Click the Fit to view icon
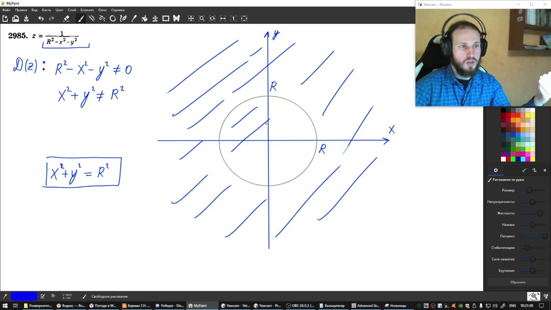The height and width of the screenshot is (310, 551). [244, 19]
